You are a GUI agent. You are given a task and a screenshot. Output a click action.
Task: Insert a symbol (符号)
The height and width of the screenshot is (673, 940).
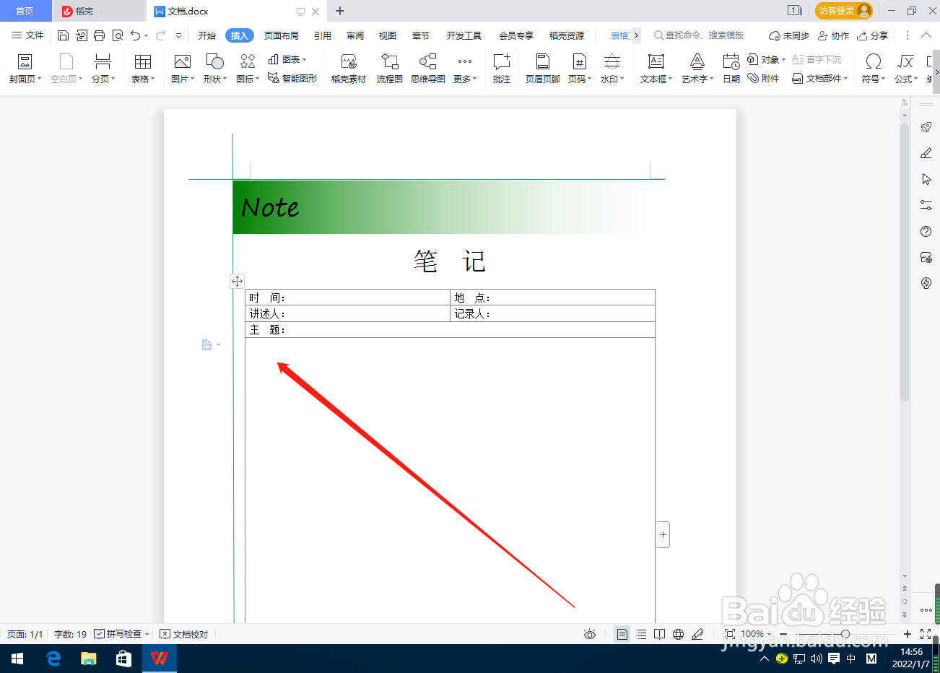[874, 69]
